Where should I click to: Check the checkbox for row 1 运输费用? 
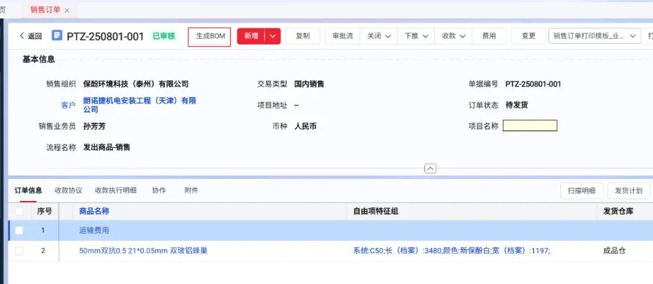point(19,230)
